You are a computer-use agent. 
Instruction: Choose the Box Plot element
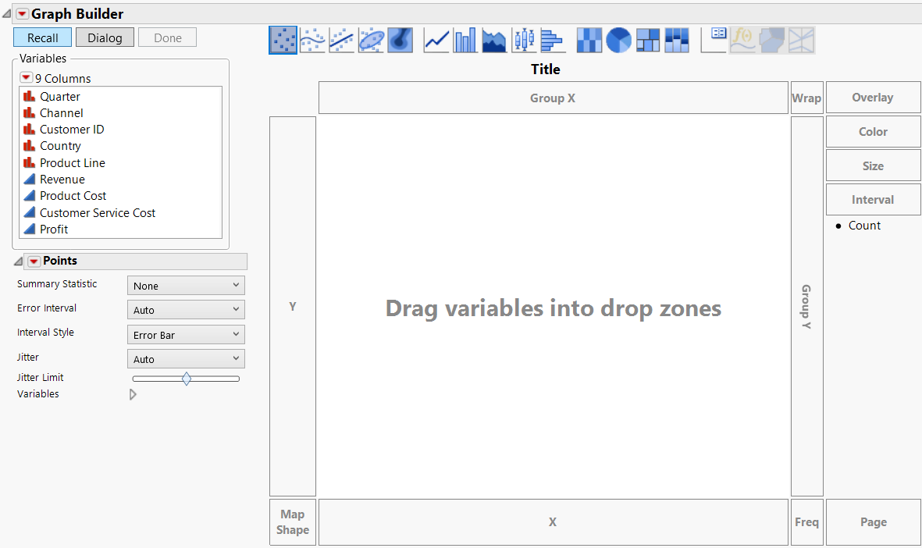coord(523,40)
